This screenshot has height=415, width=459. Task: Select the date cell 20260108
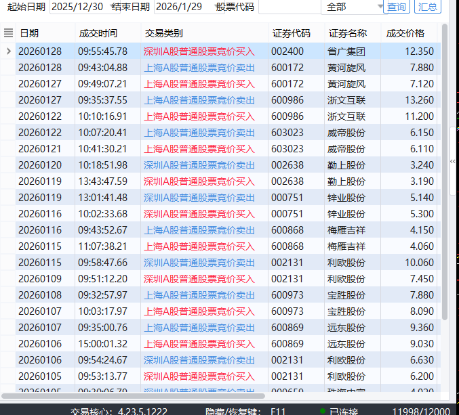(x=45, y=295)
